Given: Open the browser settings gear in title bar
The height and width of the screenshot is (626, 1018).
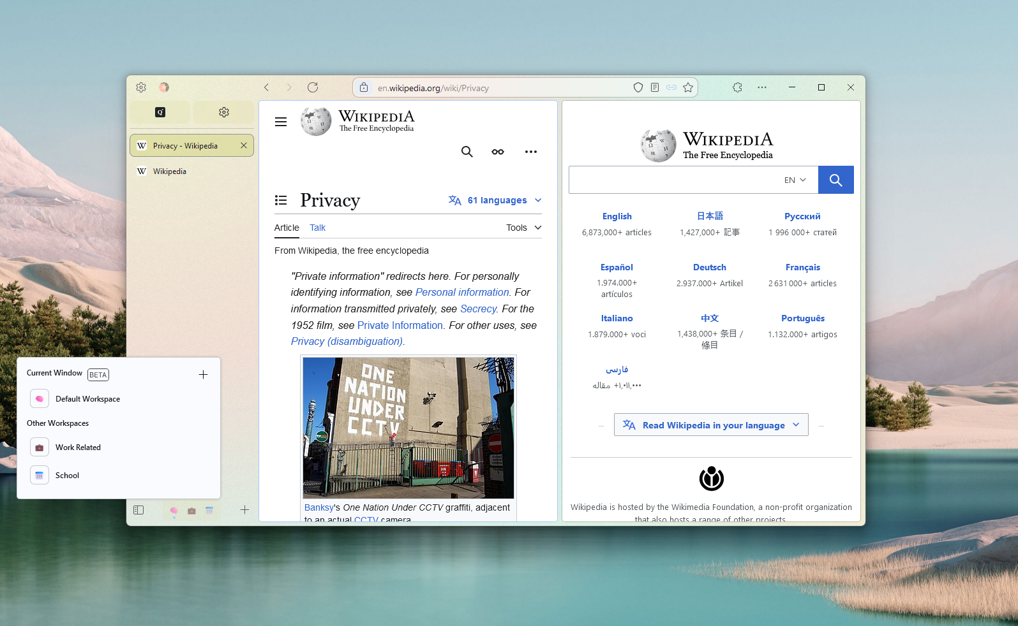Looking at the screenshot, I should pos(141,87).
